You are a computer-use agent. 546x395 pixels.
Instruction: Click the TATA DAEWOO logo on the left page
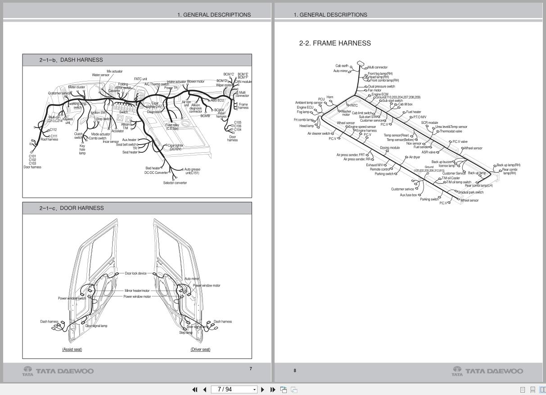(58, 371)
